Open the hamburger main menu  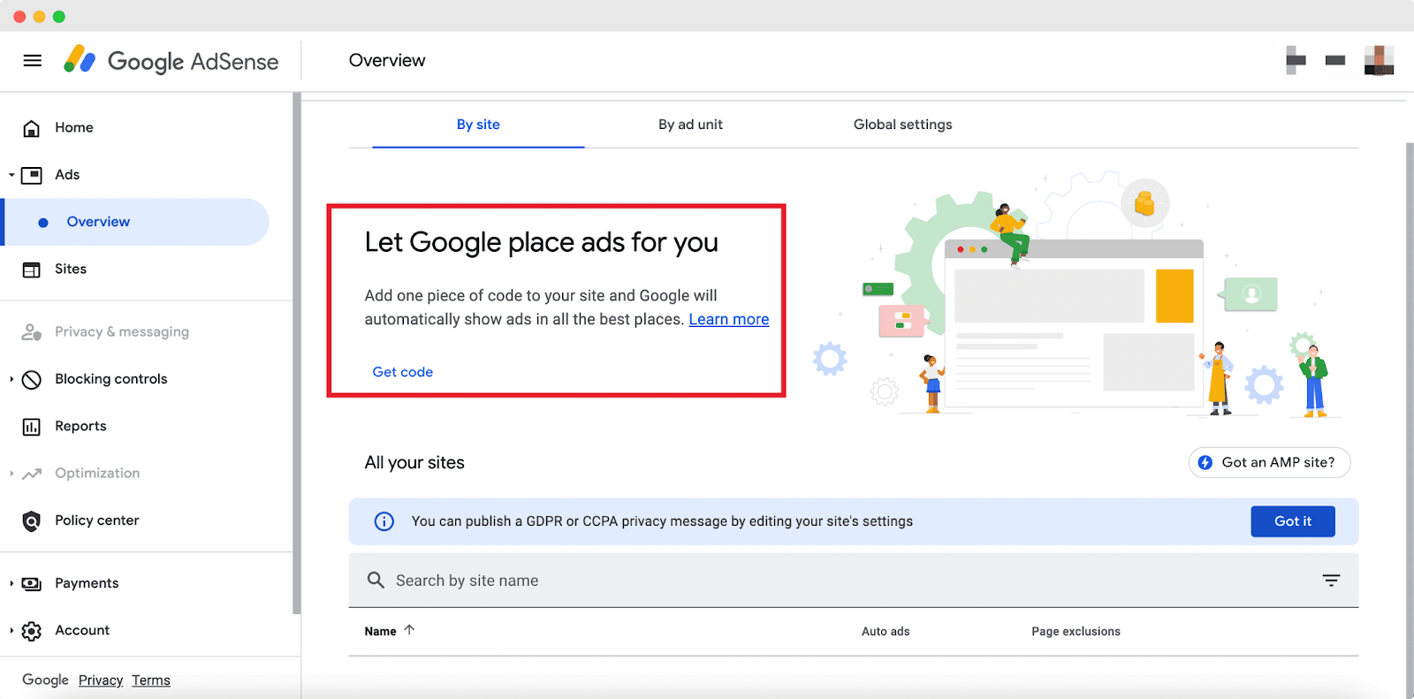click(33, 60)
